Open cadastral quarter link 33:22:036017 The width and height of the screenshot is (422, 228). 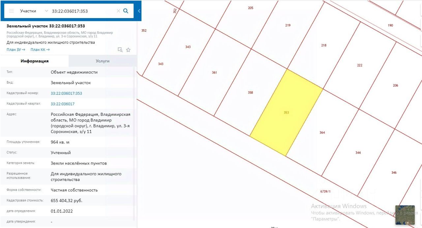[63, 104]
